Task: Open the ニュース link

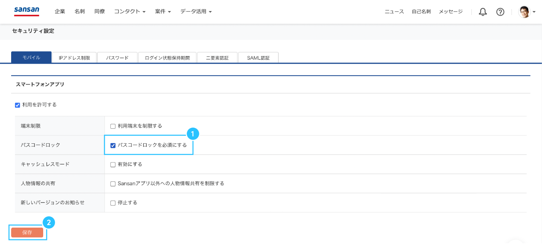Action: point(394,11)
